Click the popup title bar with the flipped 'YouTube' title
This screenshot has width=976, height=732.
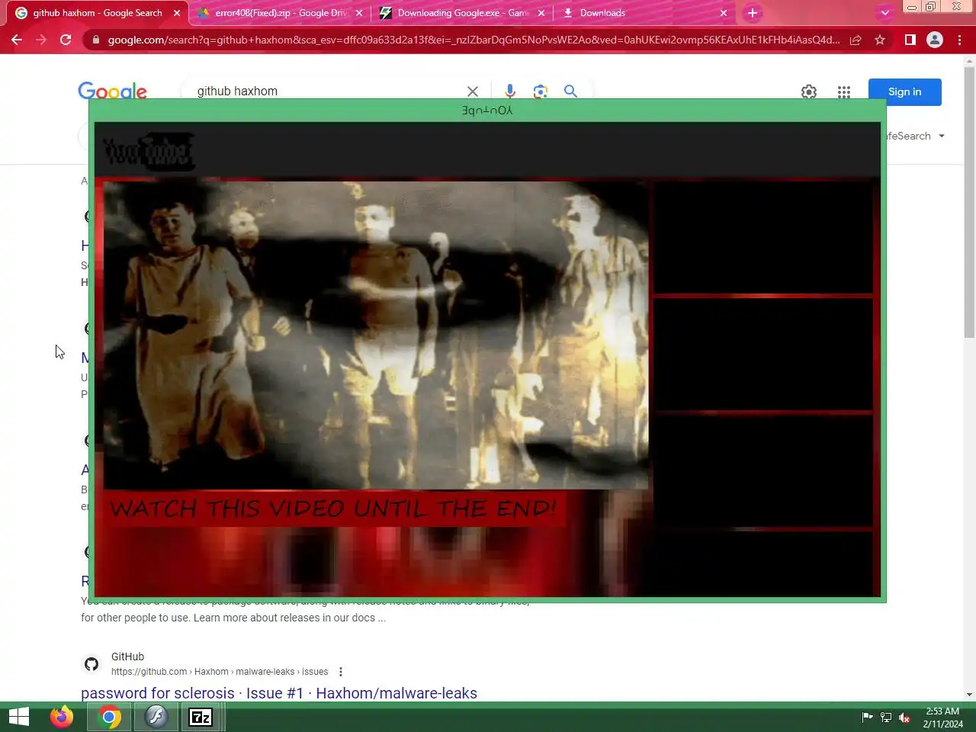pyautogui.click(x=487, y=111)
